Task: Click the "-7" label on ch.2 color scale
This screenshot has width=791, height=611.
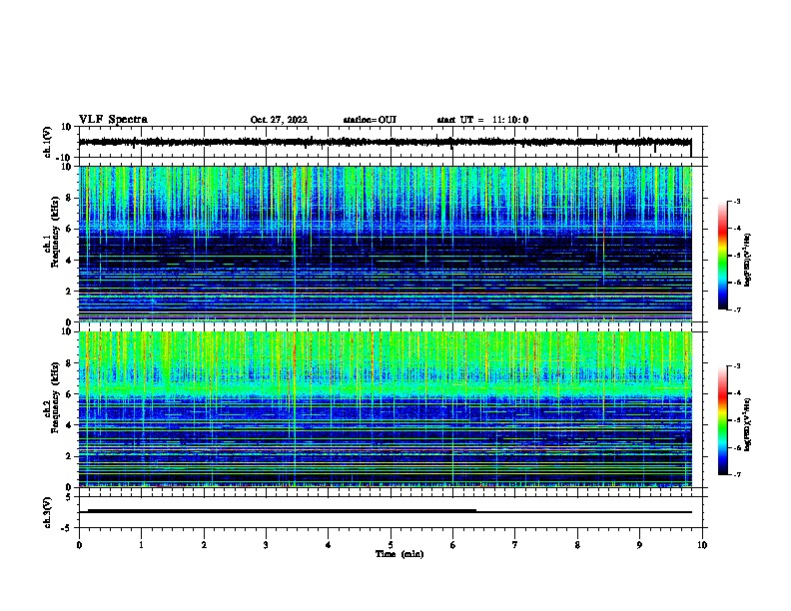Action: [x=736, y=474]
